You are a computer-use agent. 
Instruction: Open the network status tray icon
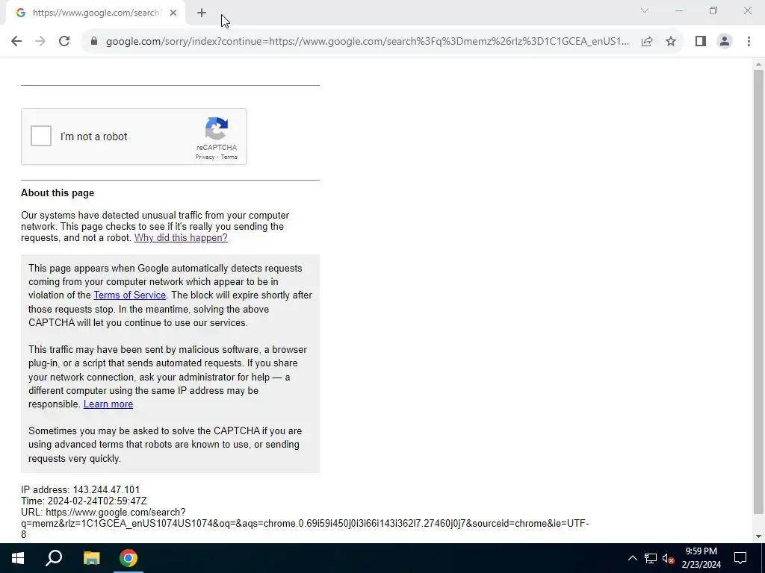coord(651,558)
